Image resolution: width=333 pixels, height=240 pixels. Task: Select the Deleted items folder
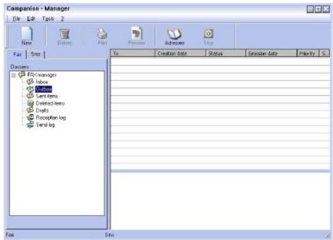pos(50,104)
